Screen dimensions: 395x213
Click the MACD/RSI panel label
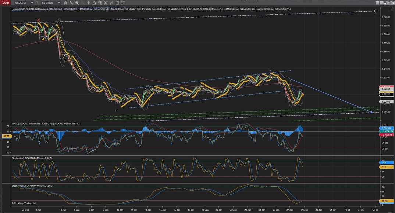pos(46,124)
